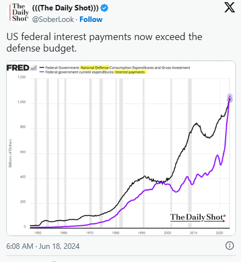Follow the SoberLook account
Screen dimensions: 241x262
pyautogui.click(x=91, y=19)
